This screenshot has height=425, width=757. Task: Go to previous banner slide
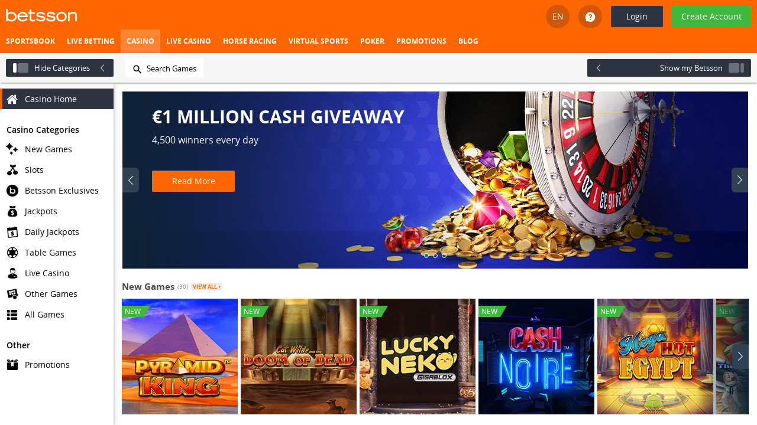coord(131,180)
